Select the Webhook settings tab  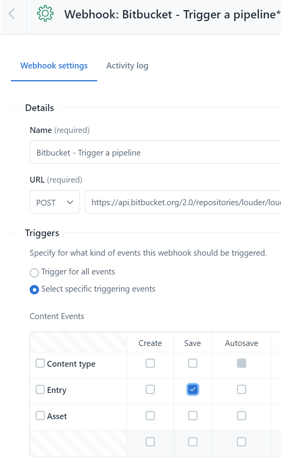click(54, 66)
